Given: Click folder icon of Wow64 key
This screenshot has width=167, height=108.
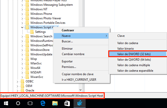Looking at the screenshot, I should click(x=27, y=68).
